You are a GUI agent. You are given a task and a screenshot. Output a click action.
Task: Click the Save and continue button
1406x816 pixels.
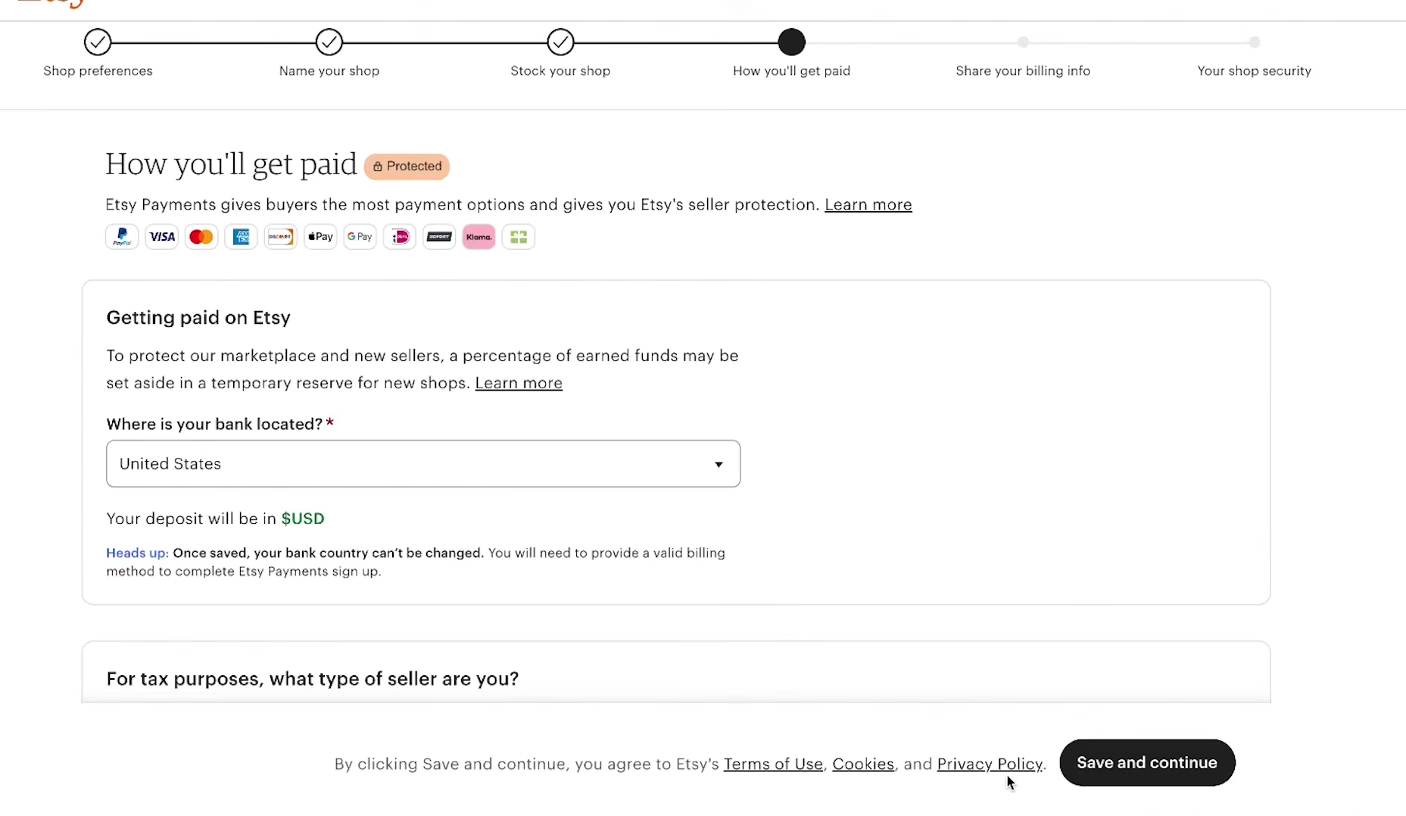point(1147,763)
